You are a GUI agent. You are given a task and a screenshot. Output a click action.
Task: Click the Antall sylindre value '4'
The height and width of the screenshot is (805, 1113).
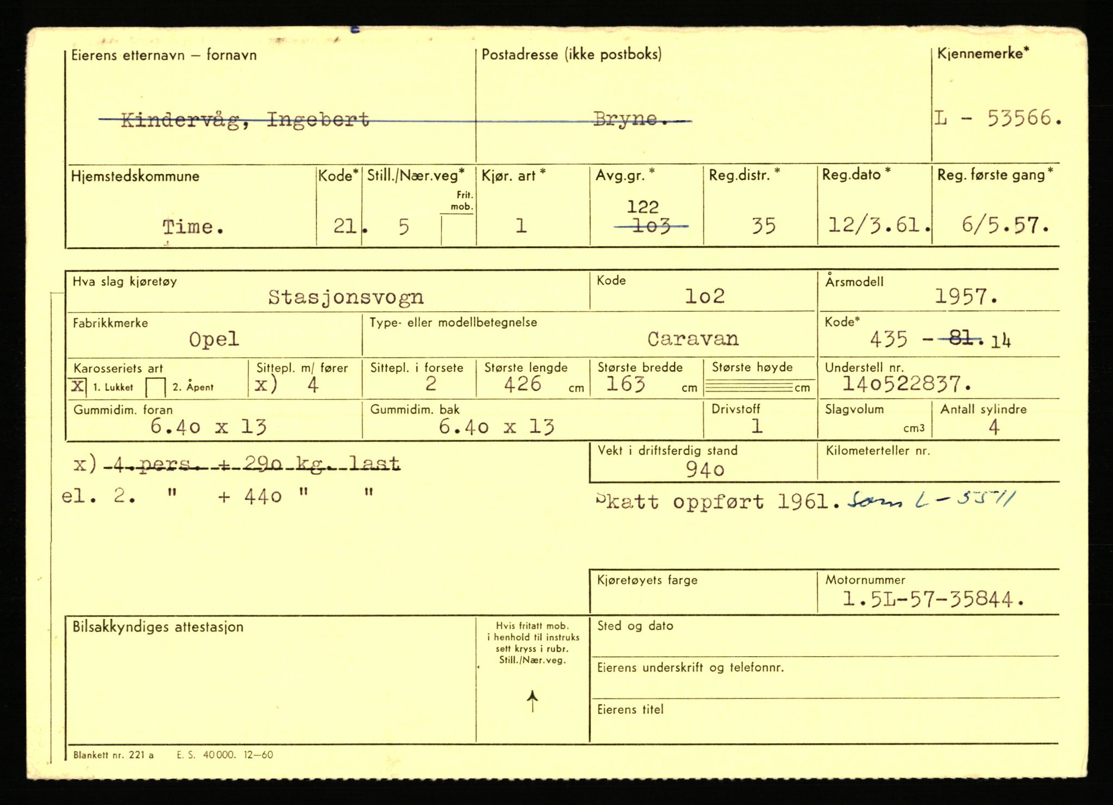(993, 427)
